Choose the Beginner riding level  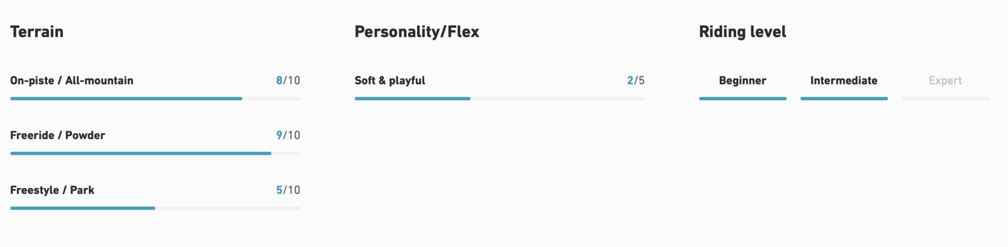(x=742, y=81)
